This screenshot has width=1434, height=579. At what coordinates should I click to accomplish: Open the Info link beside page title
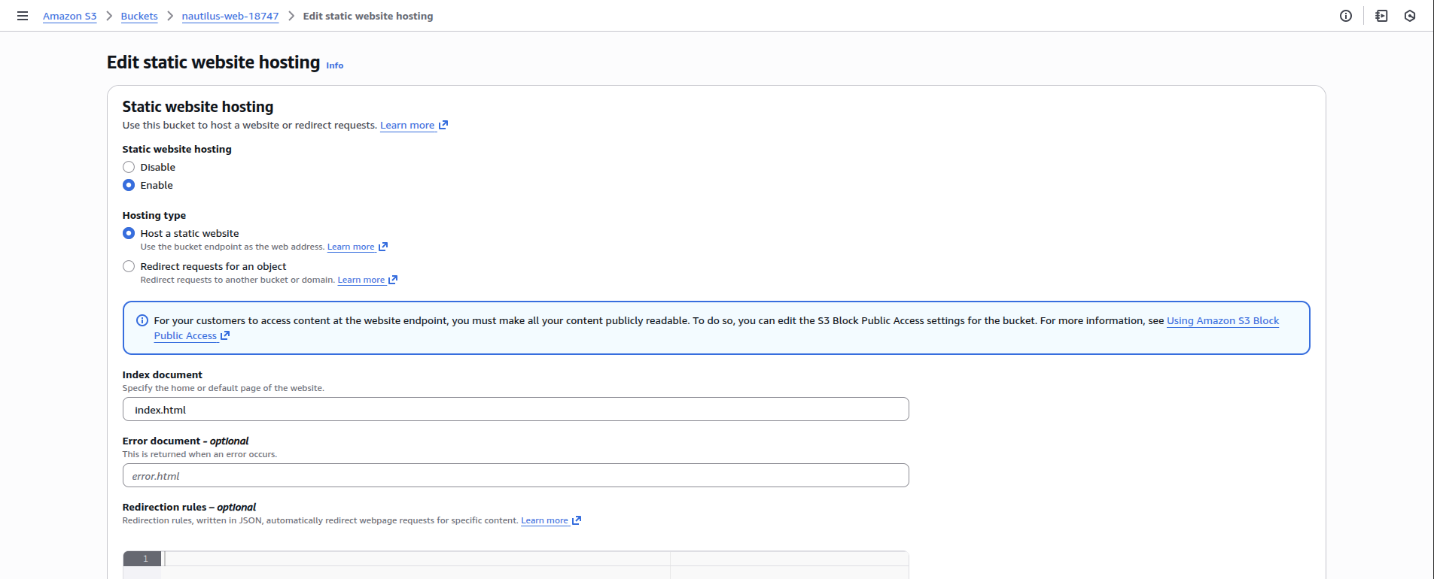pos(335,65)
